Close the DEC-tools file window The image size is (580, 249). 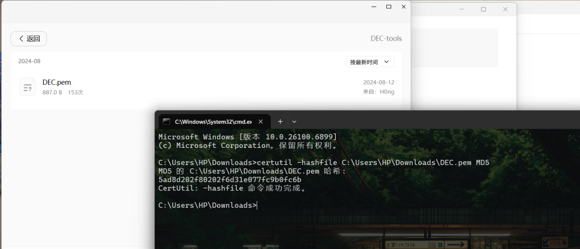click(x=404, y=7)
